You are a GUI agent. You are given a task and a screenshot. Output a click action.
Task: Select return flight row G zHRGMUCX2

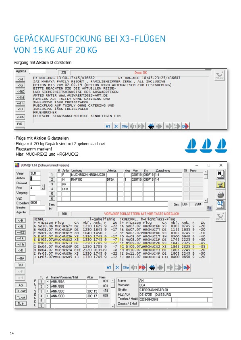coord(164,247)
